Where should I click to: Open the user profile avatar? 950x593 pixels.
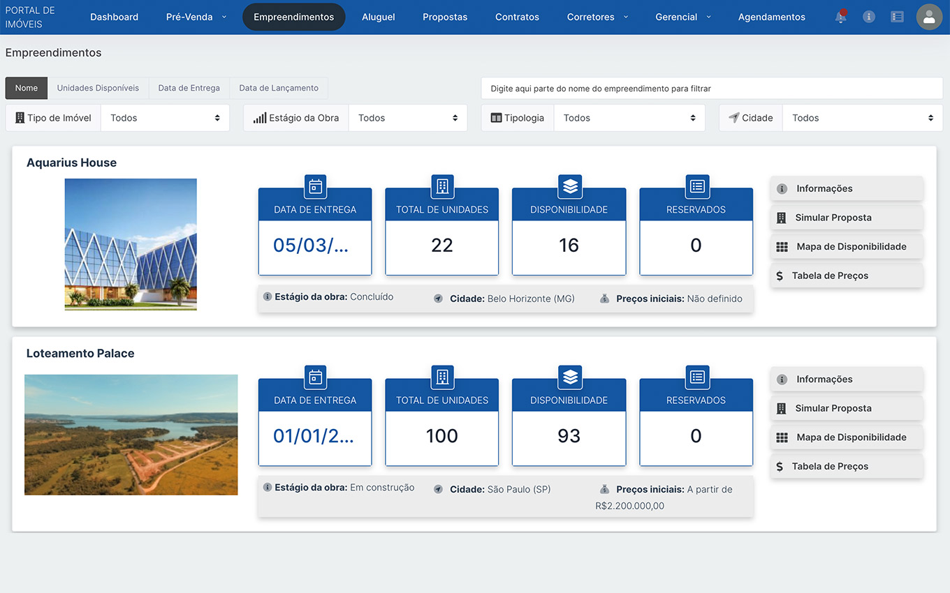point(929,17)
